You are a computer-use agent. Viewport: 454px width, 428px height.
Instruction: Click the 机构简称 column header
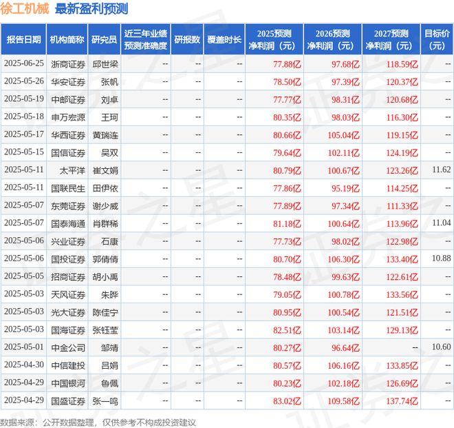click(x=67, y=39)
